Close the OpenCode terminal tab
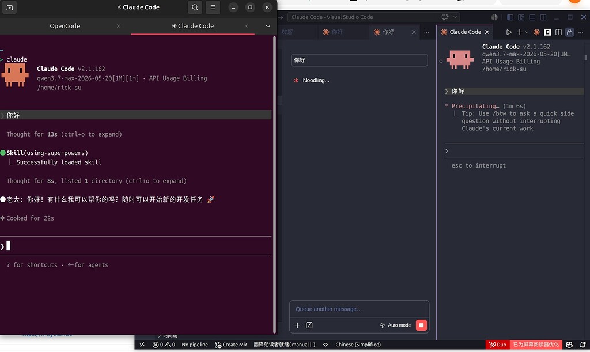 coord(119,26)
